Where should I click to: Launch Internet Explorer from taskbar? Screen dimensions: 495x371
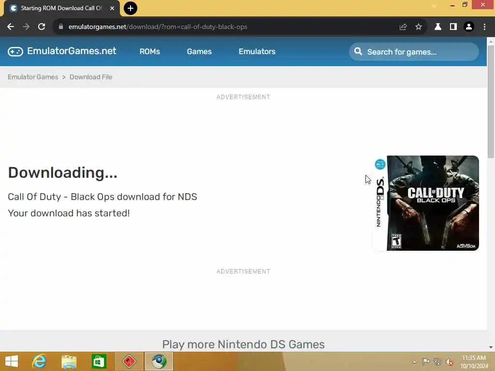(x=40, y=361)
